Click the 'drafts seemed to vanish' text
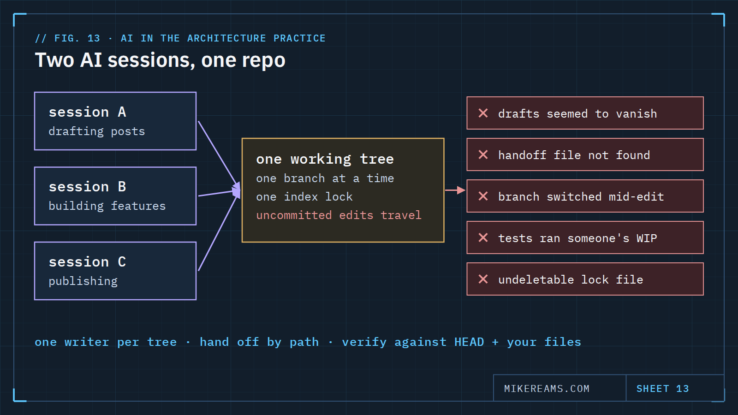Screen dimensions: 738x415 tap(577, 114)
